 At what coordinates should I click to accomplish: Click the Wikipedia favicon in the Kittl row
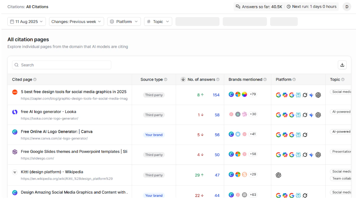15,172
